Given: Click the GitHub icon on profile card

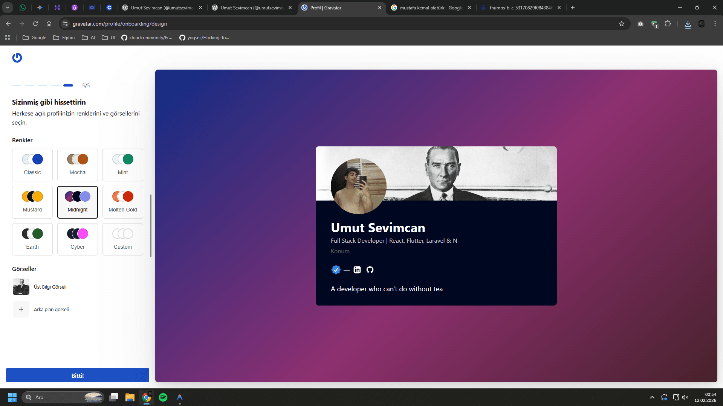Looking at the screenshot, I should [370, 270].
